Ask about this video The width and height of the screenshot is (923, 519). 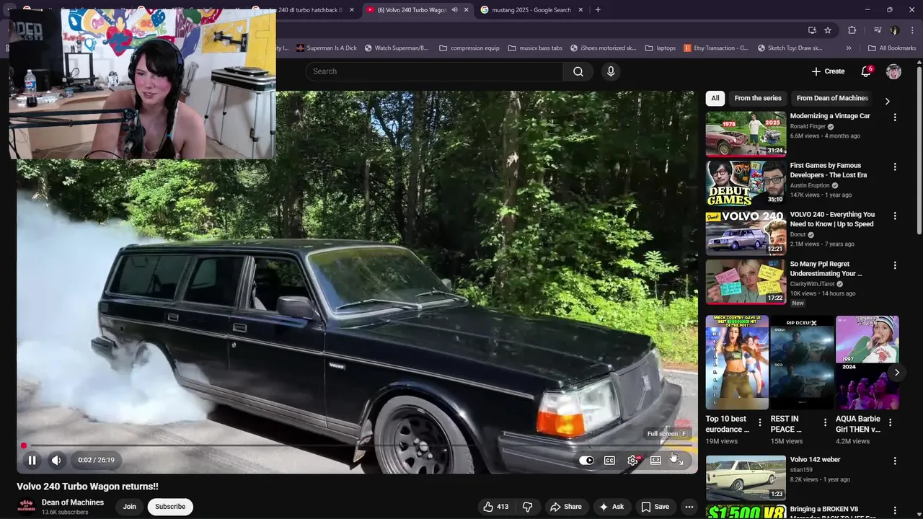pos(611,507)
